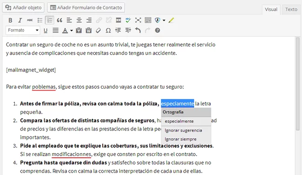
Task: Click the shield shortcode icon
Action: tap(158, 20)
